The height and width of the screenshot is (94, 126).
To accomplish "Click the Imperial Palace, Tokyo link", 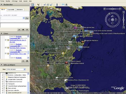I will click(x=18, y=55).
